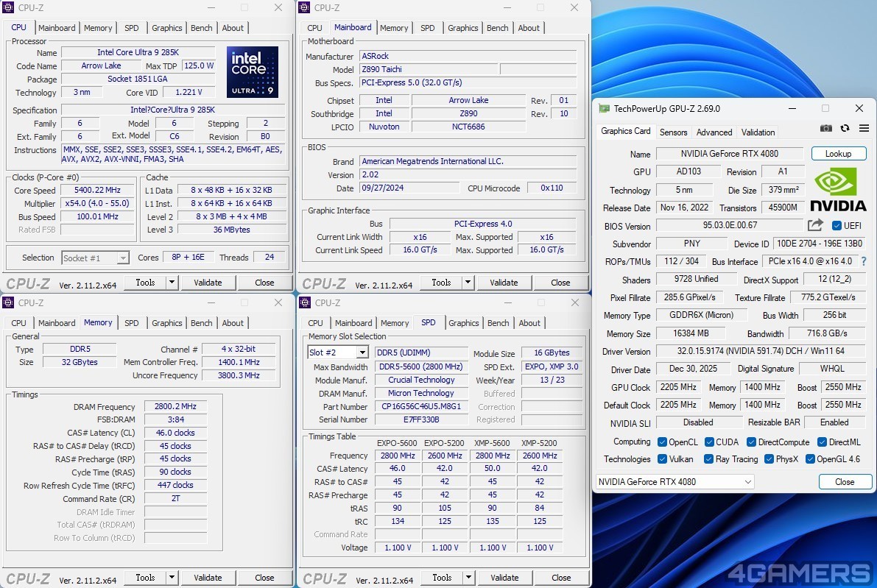Open Tools dropdown arrow in CPU tab window
This screenshot has width=877, height=588.
pyautogui.click(x=172, y=283)
